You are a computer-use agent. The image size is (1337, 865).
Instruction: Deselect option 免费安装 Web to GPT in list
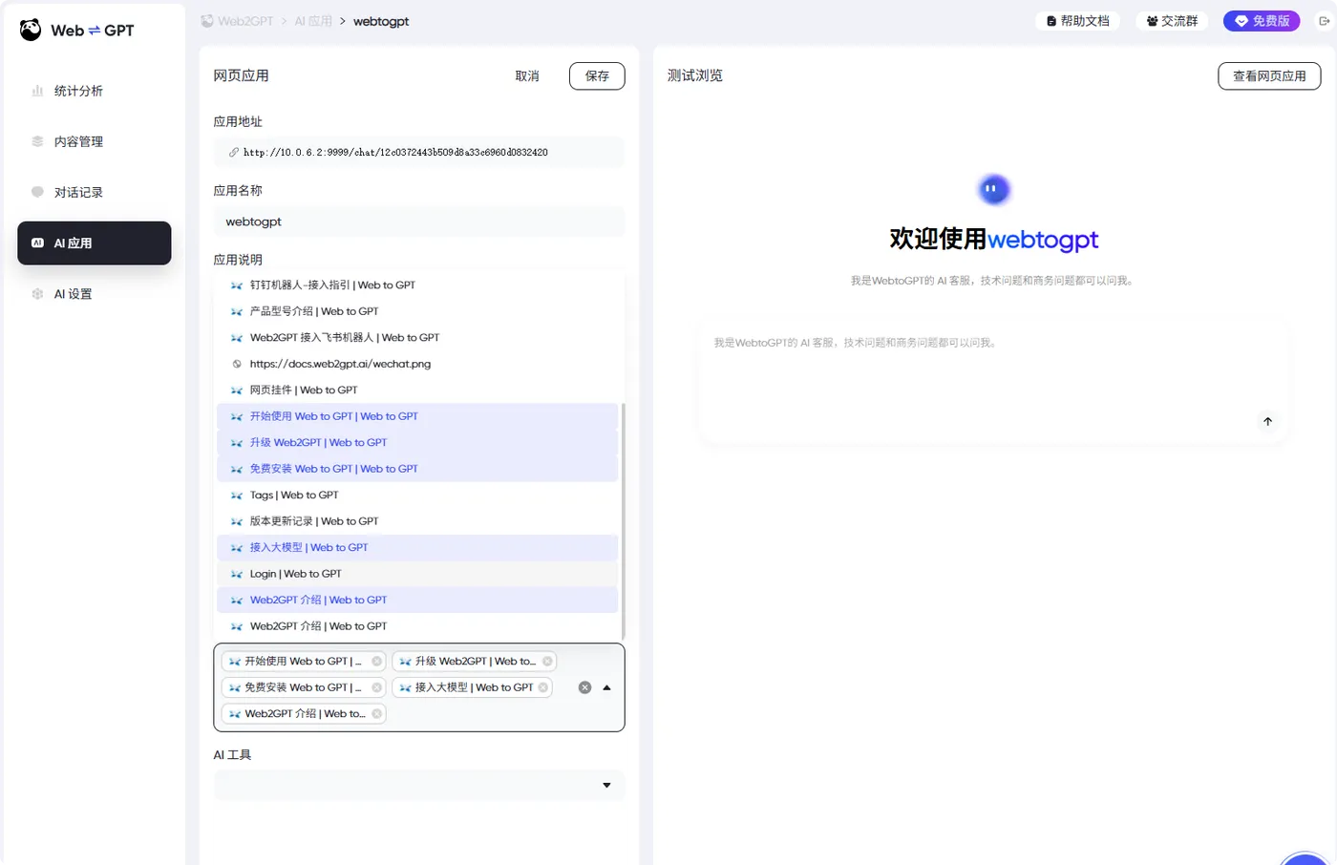click(x=417, y=469)
